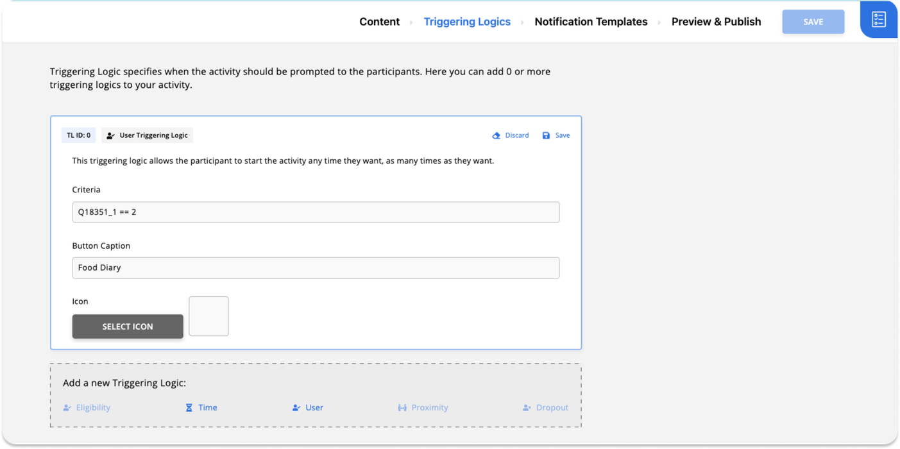
Task: Focus the Button Caption field
Action: [x=316, y=268]
